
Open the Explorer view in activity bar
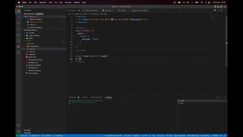point(19,11)
